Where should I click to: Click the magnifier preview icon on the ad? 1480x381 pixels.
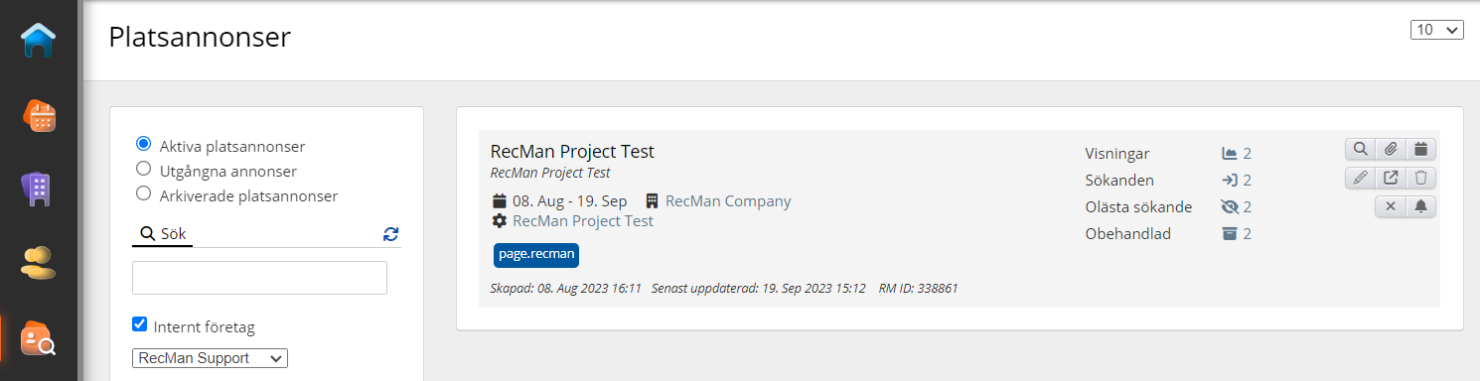click(1360, 149)
